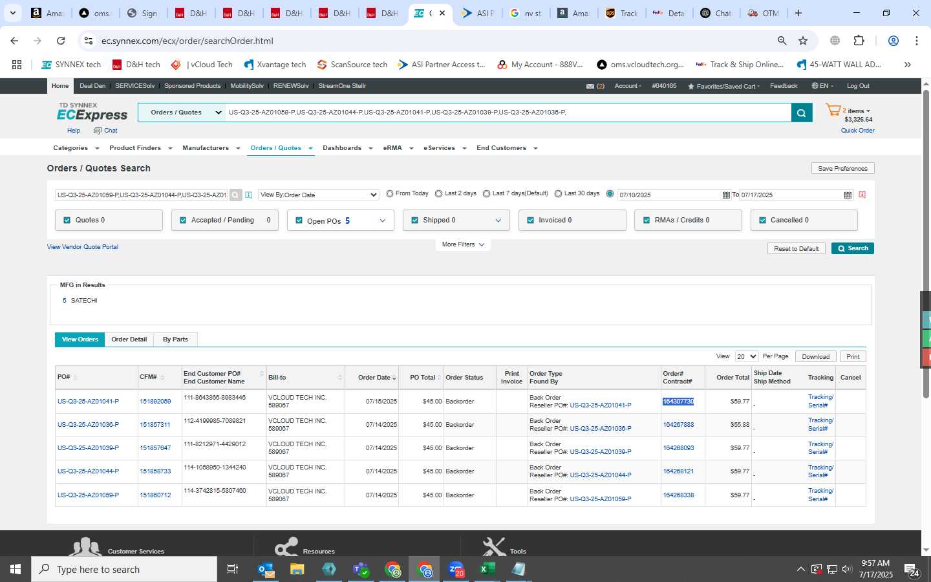
Task: Open Chrome three-dot menu
Action: (x=916, y=41)
